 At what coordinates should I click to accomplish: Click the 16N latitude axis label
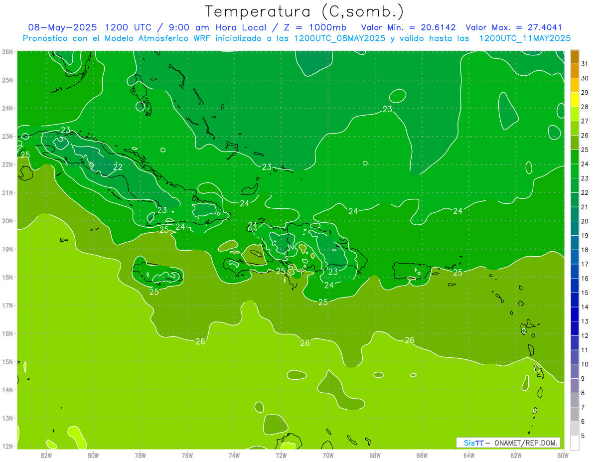(x=7, y=333)
